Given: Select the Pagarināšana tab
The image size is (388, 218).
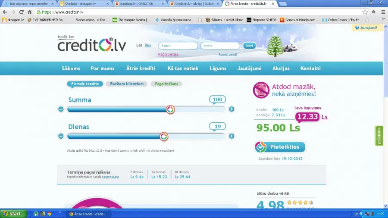Looking at the screenshot, I should 166,84.
